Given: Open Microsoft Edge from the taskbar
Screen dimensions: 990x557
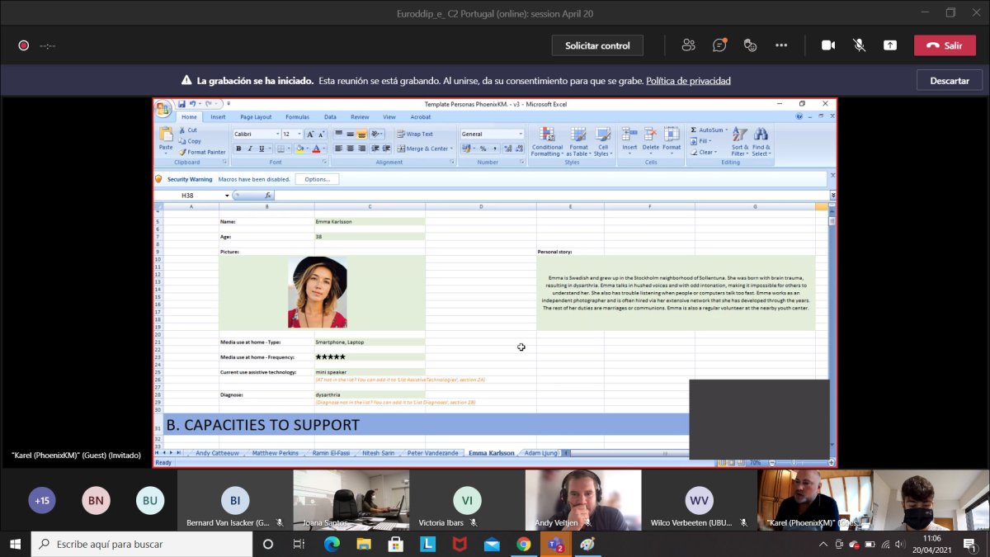Looking at the screenshot, I should (x=332, y=545).
